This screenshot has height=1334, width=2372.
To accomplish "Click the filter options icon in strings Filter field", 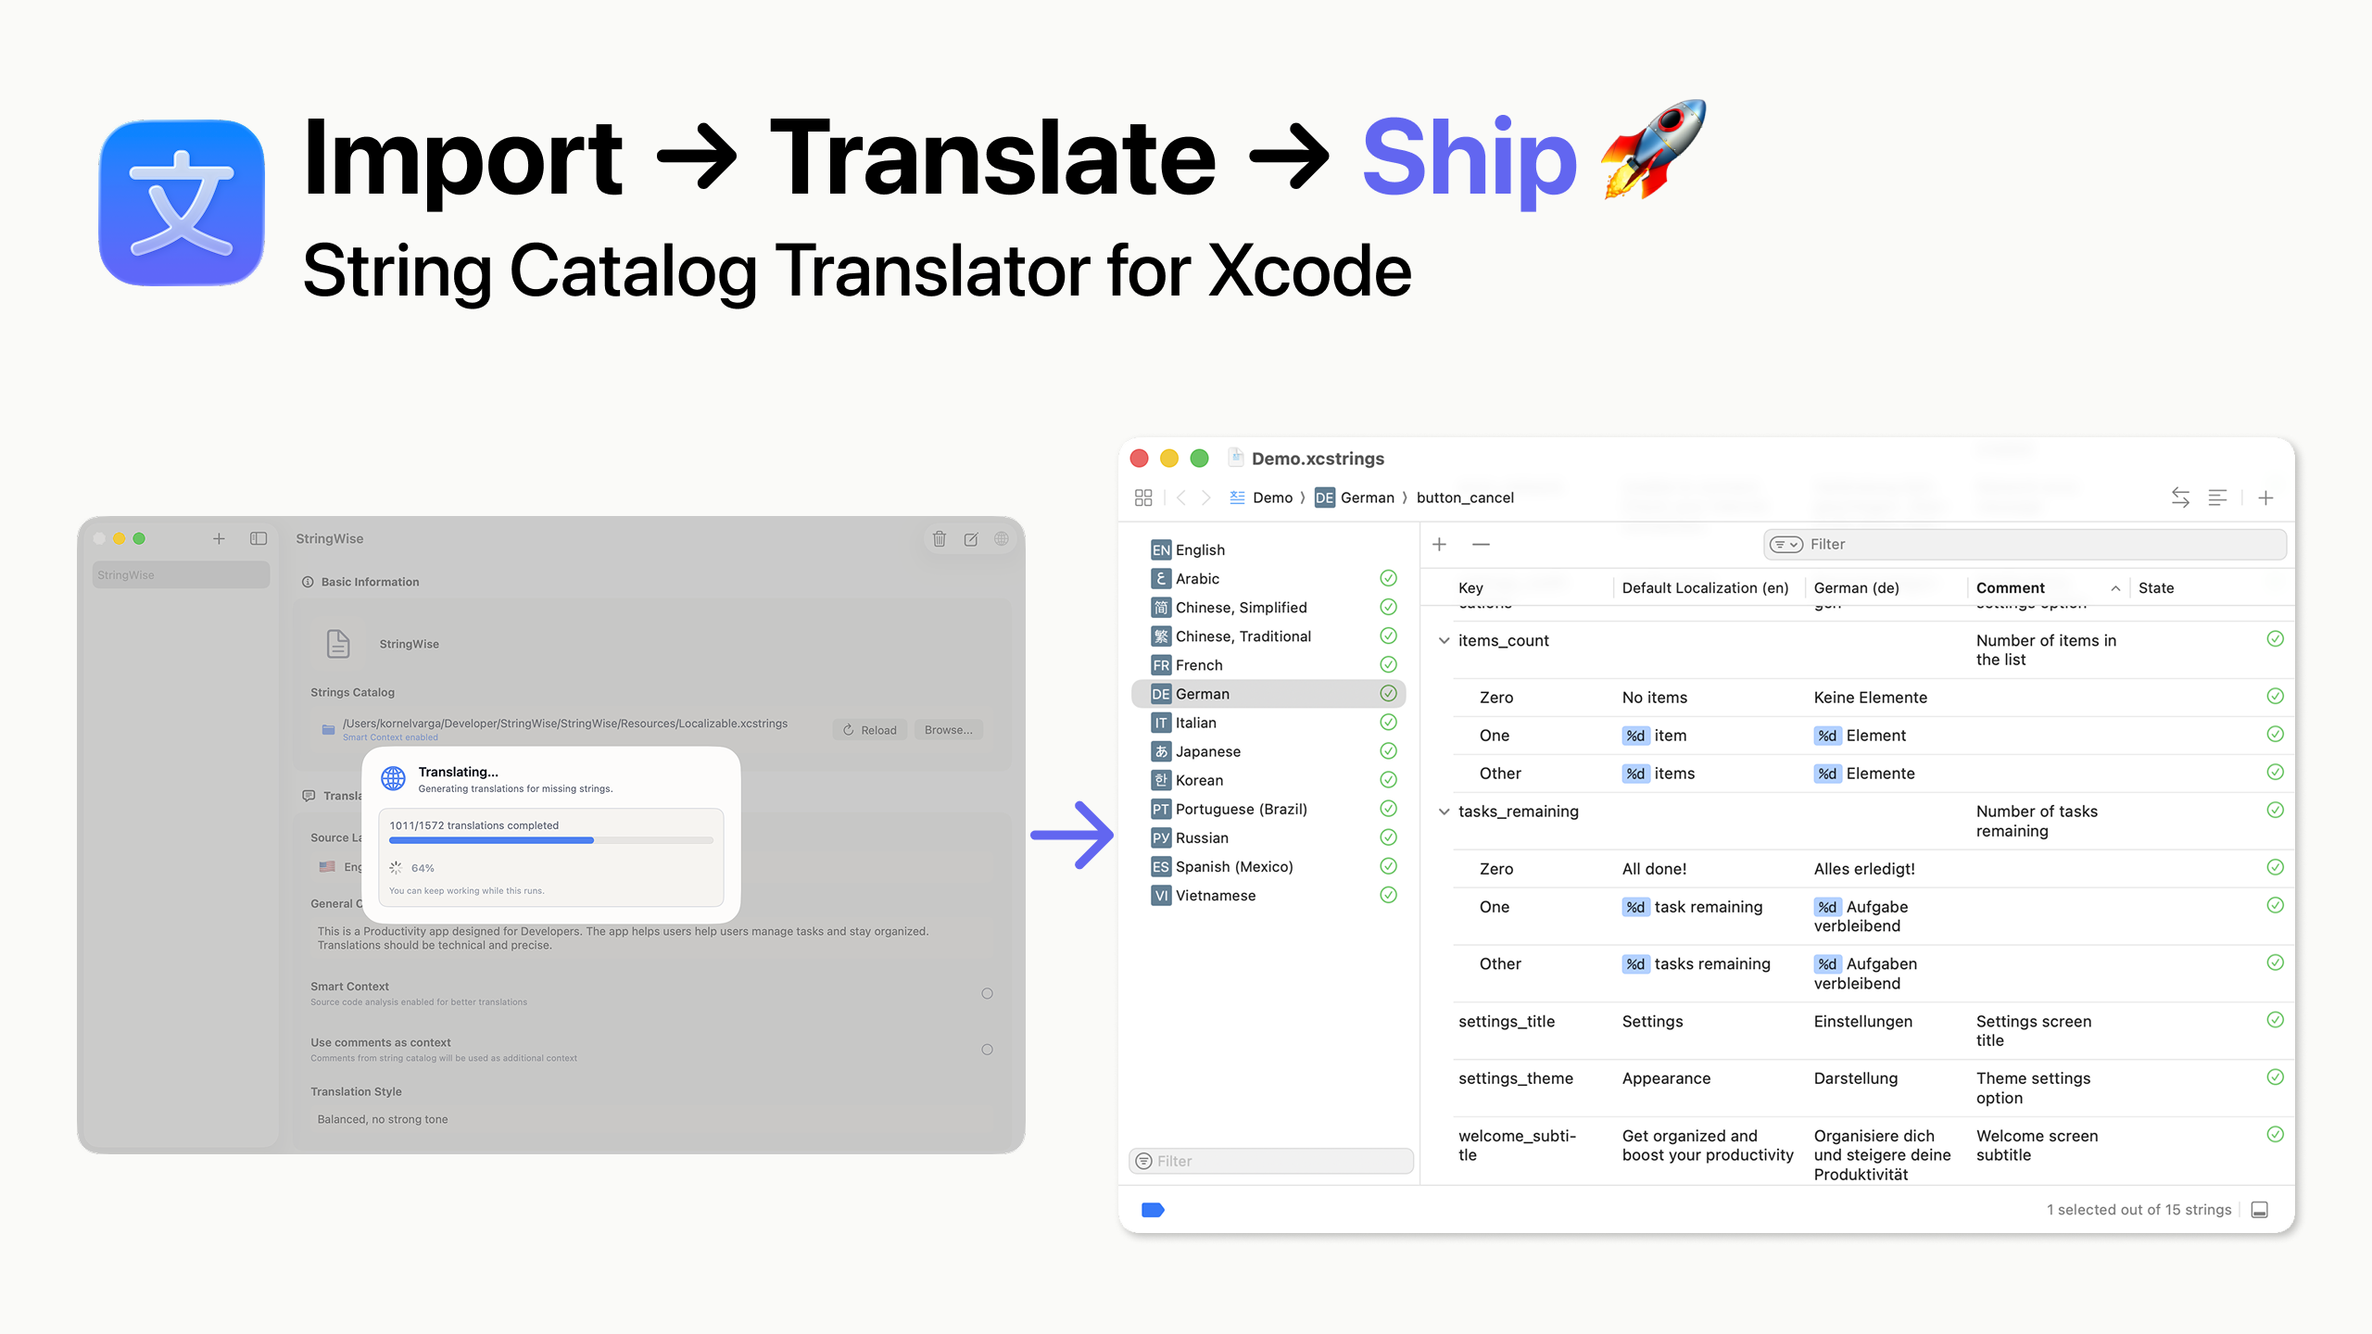I will [1785, 544].
